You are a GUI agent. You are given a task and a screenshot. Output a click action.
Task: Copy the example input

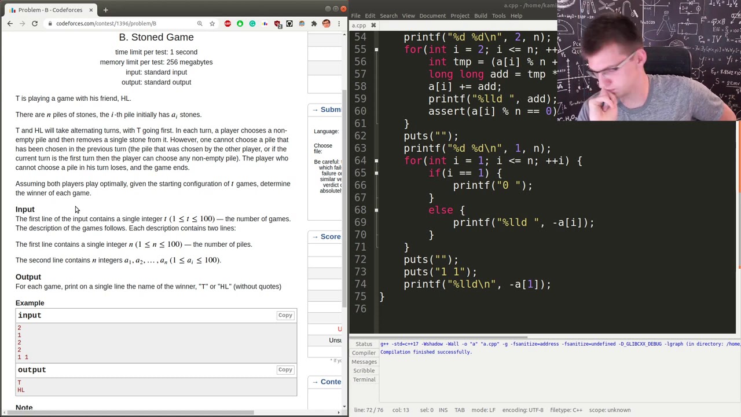[x=285, y=315]
